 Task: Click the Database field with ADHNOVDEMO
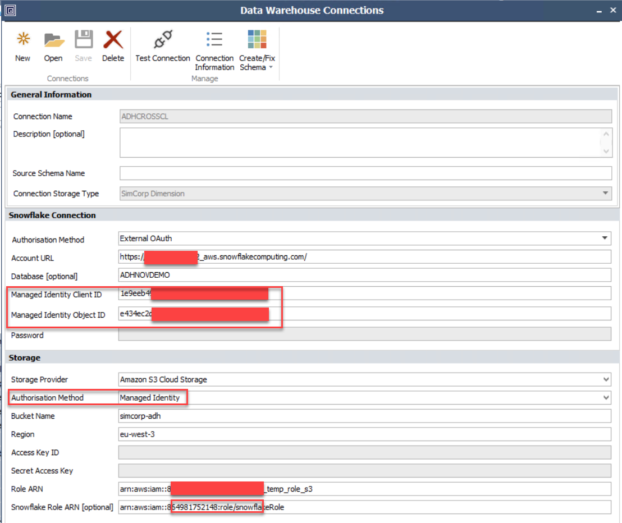point(364,275)
